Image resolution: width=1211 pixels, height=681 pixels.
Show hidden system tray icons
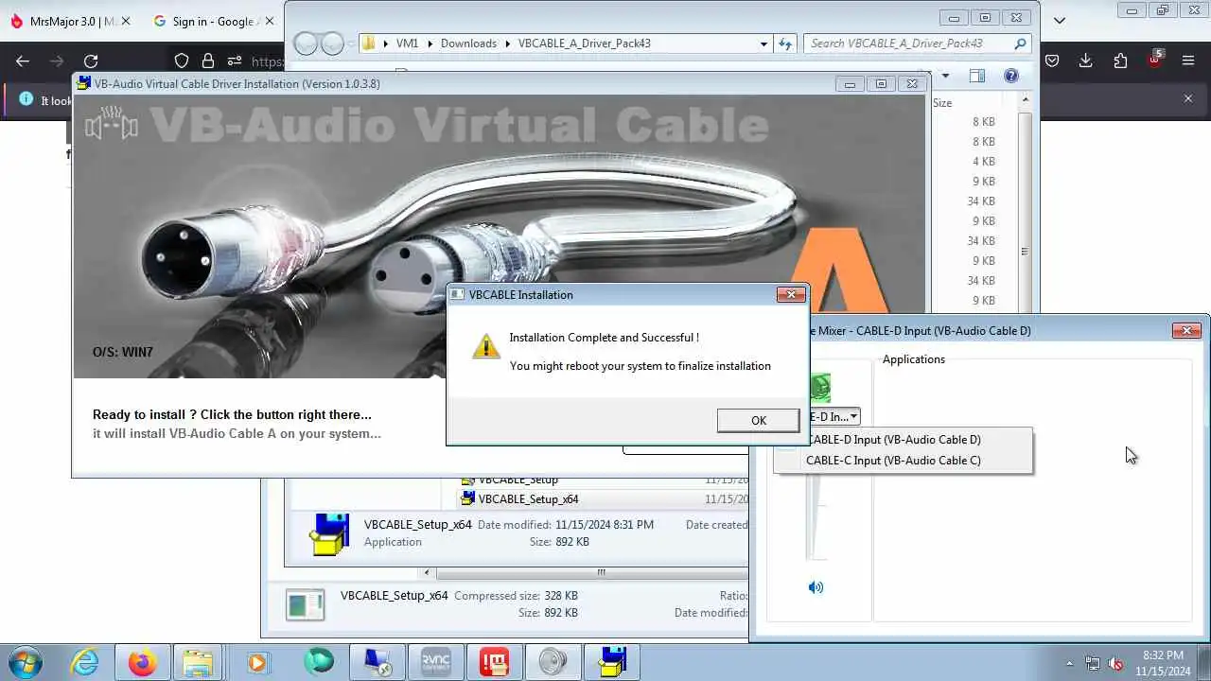point(1070,663)
